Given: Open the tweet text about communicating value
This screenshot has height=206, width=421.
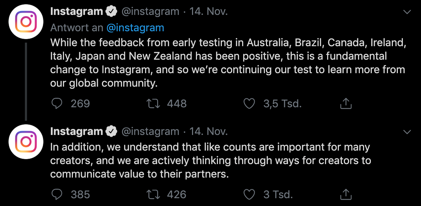Looking at the screenshot, I should 210,161.
